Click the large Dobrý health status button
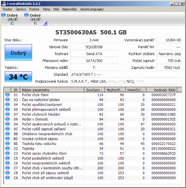The image size is (186, 188). (18, 53)
